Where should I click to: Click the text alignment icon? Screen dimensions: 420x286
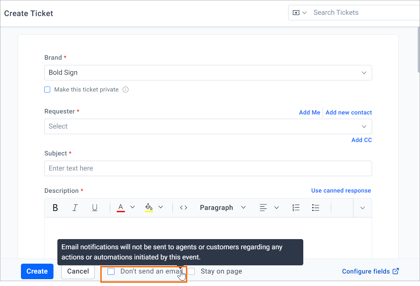click(x=263, y=208)
